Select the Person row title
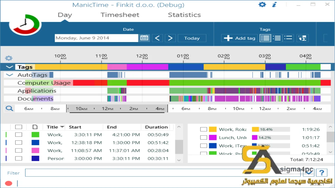The image size is (335, 188). click(56, 158)
